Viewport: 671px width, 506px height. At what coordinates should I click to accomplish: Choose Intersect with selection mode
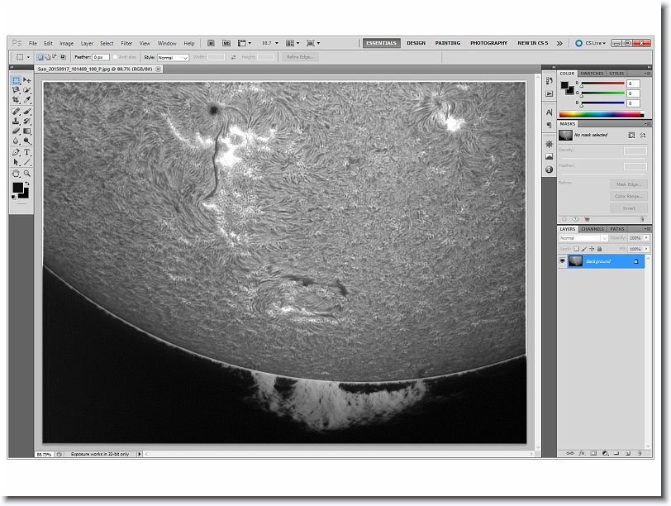pyautogui.click(x=63, y=57)
